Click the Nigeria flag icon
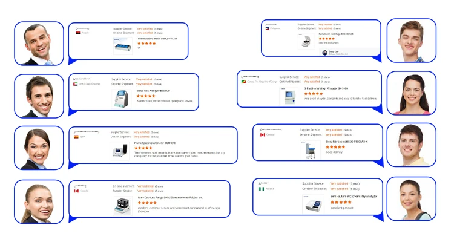This screenshot has height=242, width=454. (262, 189)
